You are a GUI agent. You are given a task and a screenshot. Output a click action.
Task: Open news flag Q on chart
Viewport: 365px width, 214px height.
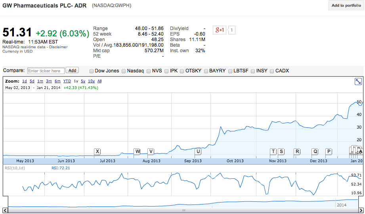[315, 152]
